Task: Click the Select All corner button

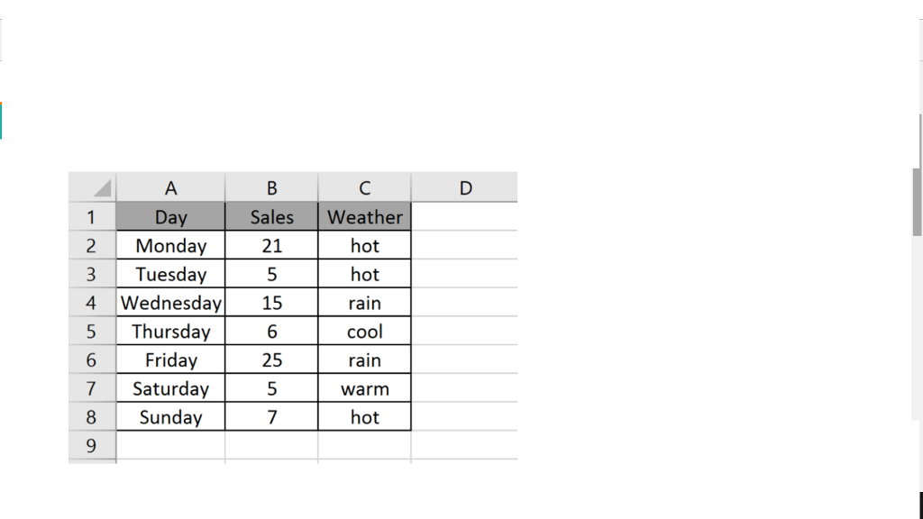Action: click(x=92, y=187)
